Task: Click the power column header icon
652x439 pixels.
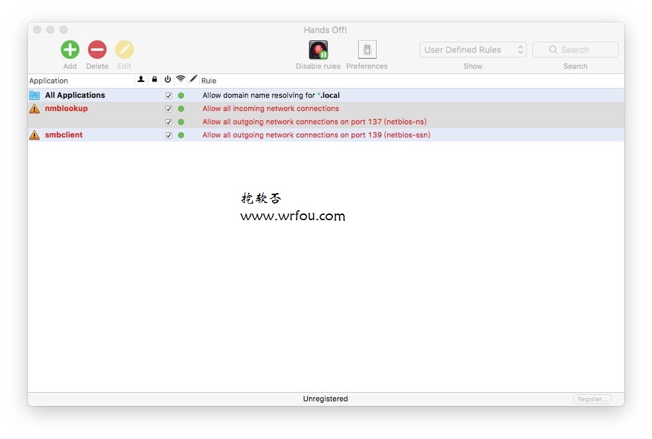Action: pos(167,79)
